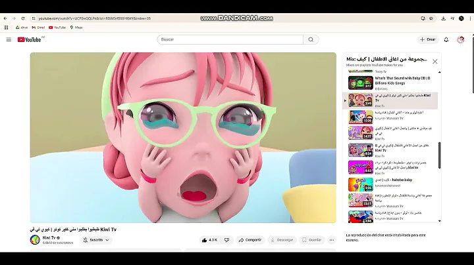Open the YouTube account avatar menu
Screen dimensions: 474x265
tap(460, 39)
